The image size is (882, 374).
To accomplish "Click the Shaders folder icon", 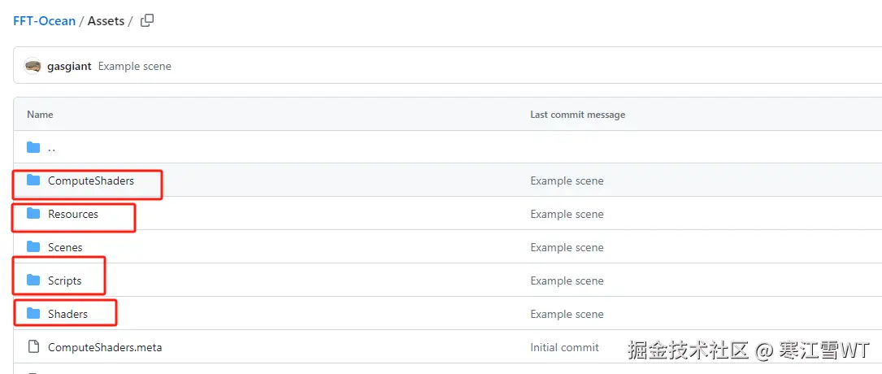I will (x=33, y=314).
